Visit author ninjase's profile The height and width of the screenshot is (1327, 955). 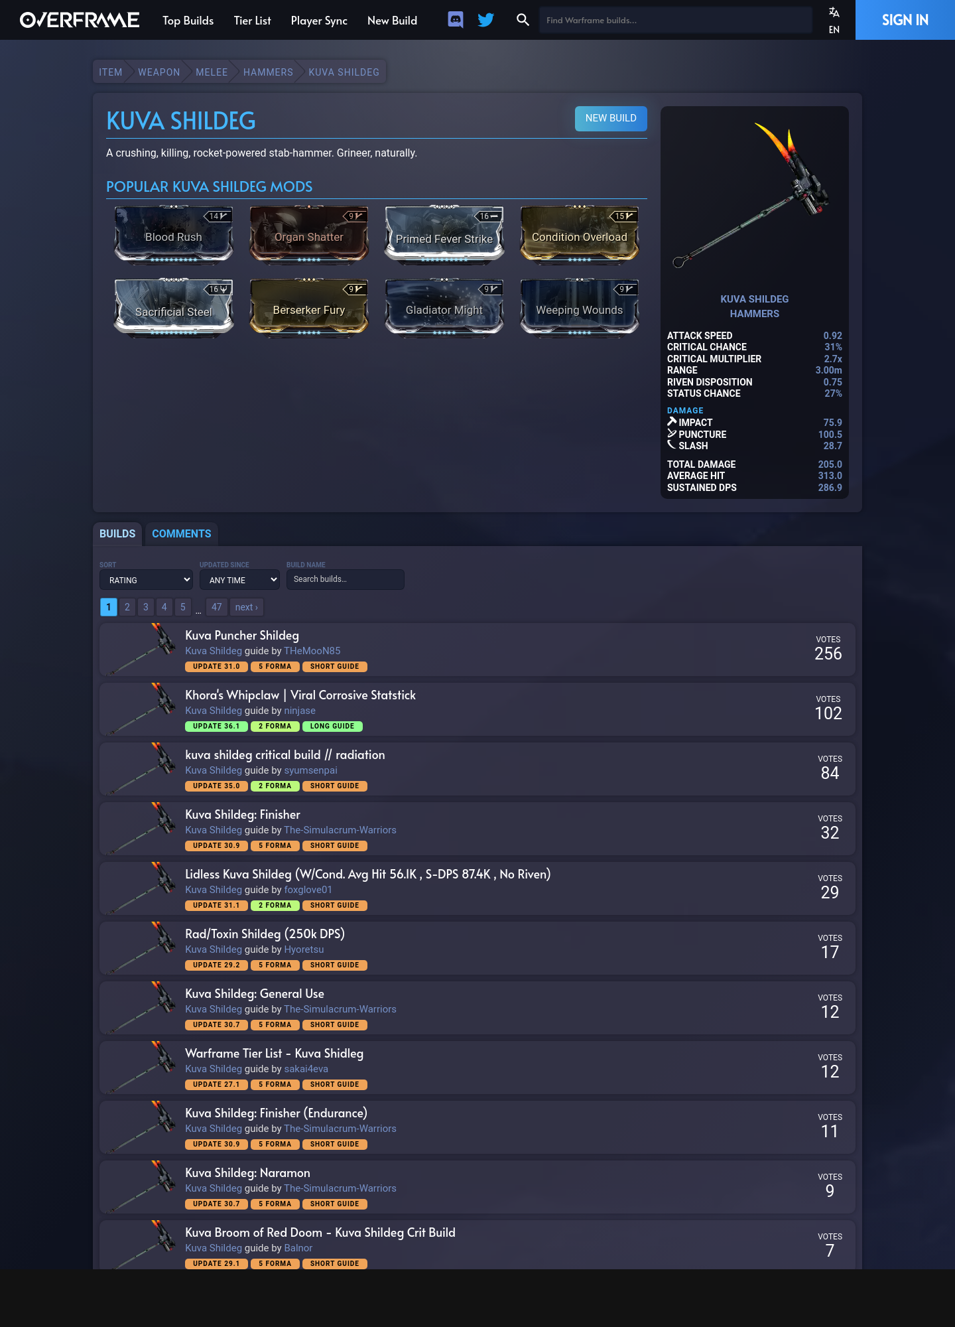point(300,711)
